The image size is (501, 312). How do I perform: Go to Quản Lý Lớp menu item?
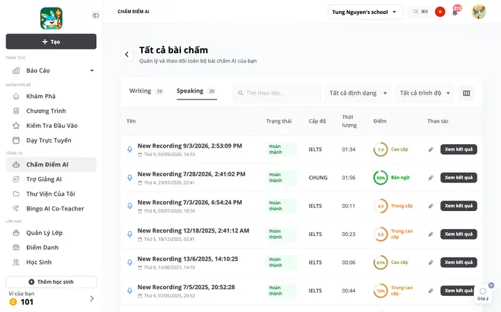pos(51,233)
